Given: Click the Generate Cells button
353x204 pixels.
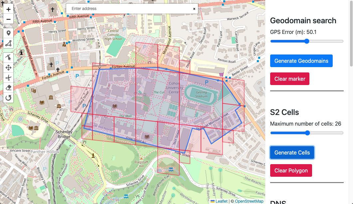Looking at the screenshot, I should coord(292,153).
